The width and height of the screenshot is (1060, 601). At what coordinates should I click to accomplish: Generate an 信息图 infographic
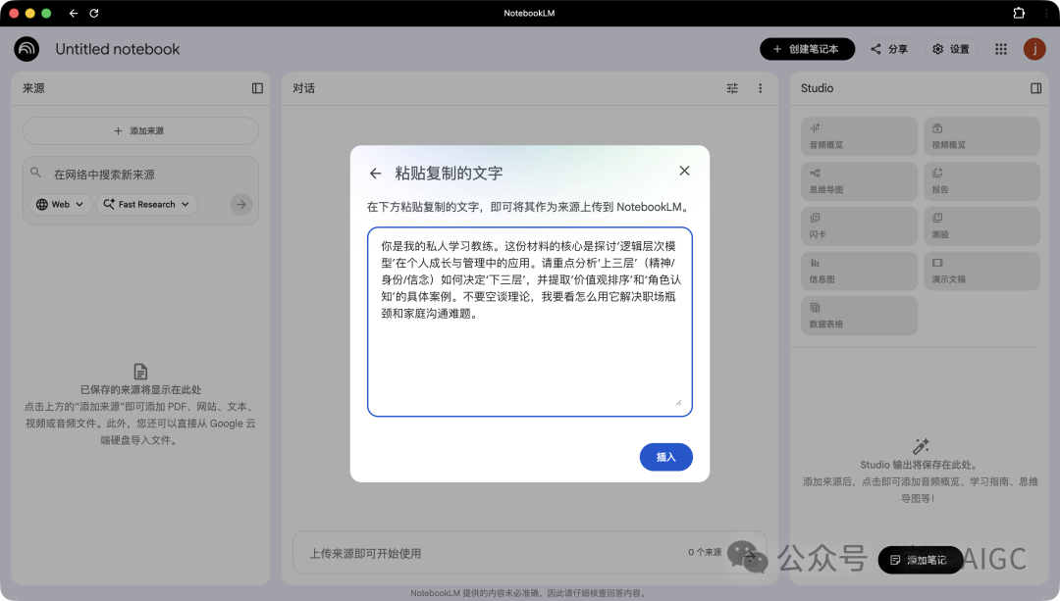coord(859,270)
